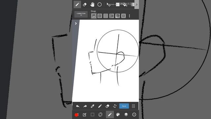Enable radial lines snap guide

pos(117,16)
